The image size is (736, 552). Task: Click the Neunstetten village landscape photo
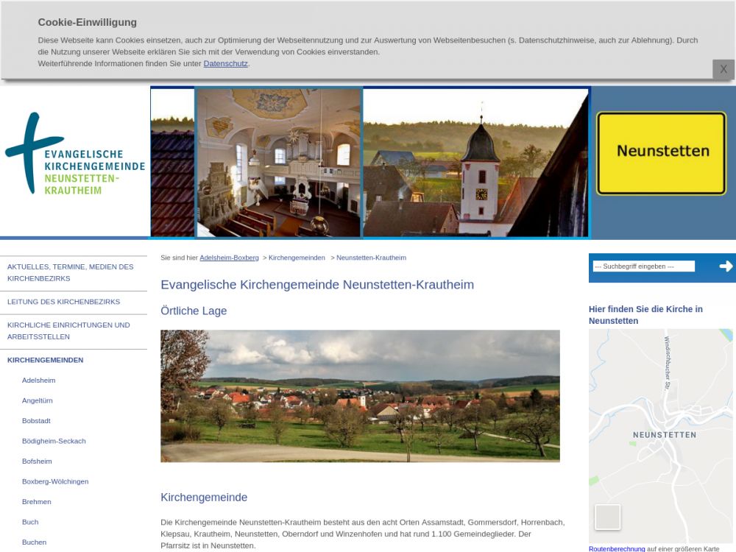(x=360, y=395)
